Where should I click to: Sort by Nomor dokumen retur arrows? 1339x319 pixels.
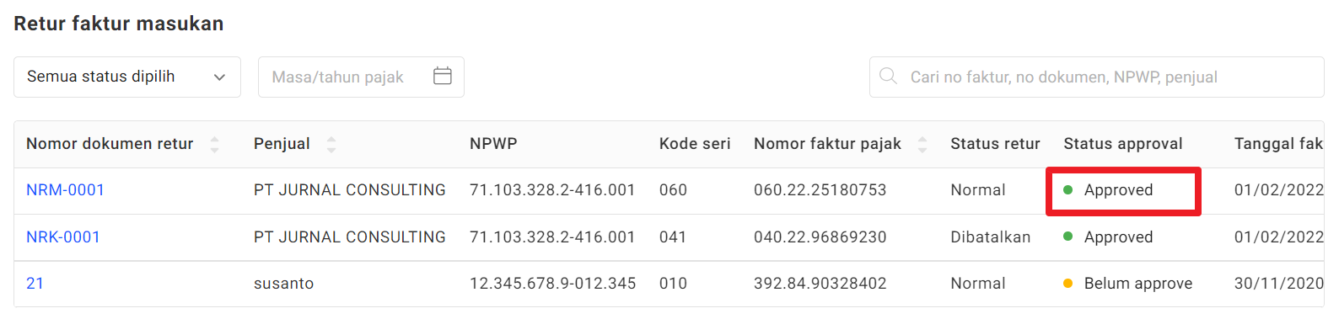(214, 144)
